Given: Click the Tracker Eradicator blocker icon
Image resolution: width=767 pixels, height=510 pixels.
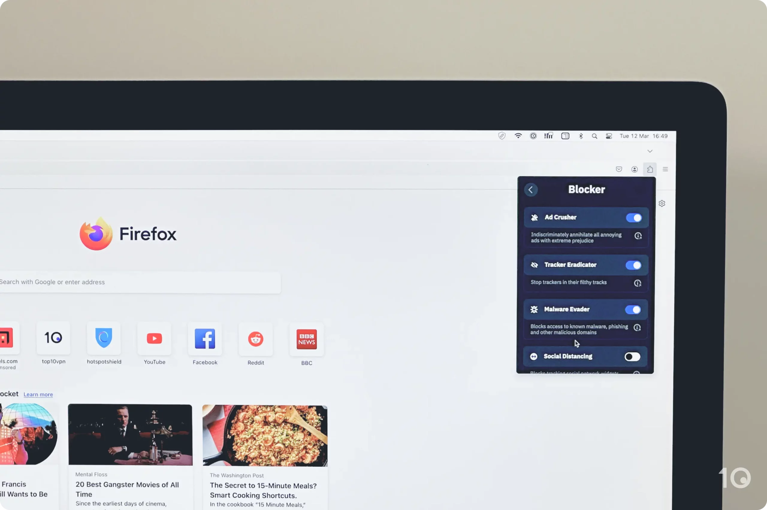Looking at the screenshot, I should click(x=535, y=265).
